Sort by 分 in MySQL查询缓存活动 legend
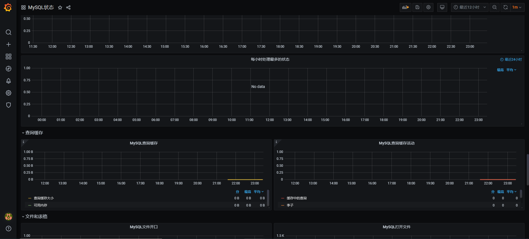The image size is (529, 239). 493,192
